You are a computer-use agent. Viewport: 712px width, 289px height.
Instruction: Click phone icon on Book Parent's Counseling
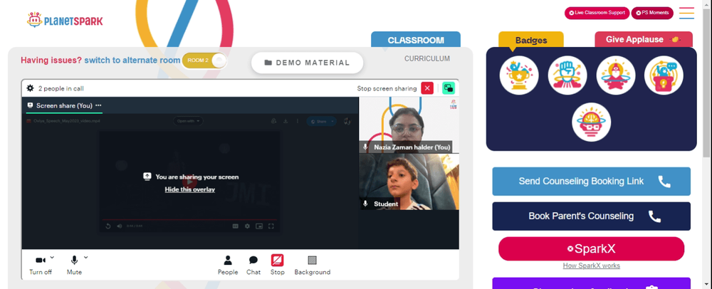(x=654, y=216)
